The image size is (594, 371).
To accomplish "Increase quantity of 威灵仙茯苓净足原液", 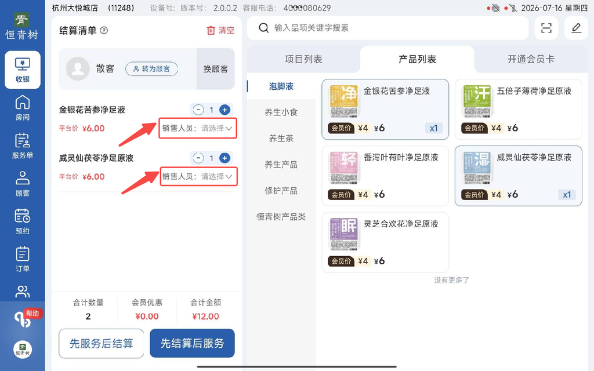I will (x=224, y=158).
